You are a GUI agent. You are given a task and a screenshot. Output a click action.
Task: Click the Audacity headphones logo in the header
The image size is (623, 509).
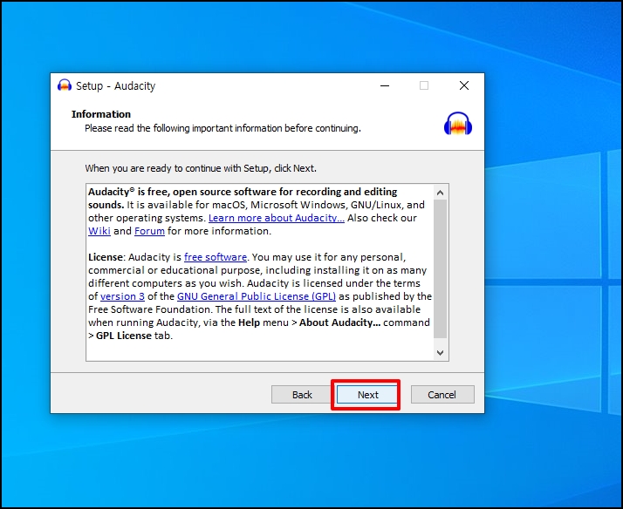click(x=458, y=124)
